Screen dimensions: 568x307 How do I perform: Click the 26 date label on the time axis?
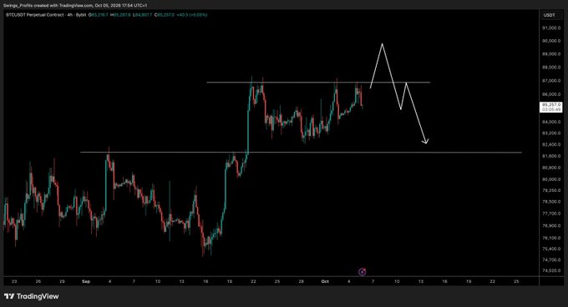pyautogui.click(x=38, y=281)
